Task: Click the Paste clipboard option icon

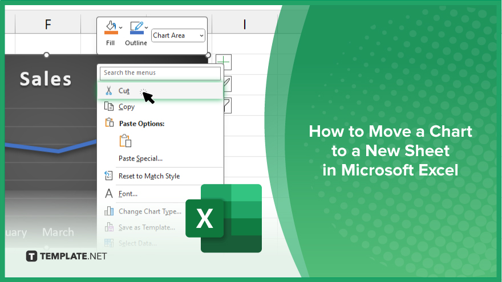Action: click(125, 141)
